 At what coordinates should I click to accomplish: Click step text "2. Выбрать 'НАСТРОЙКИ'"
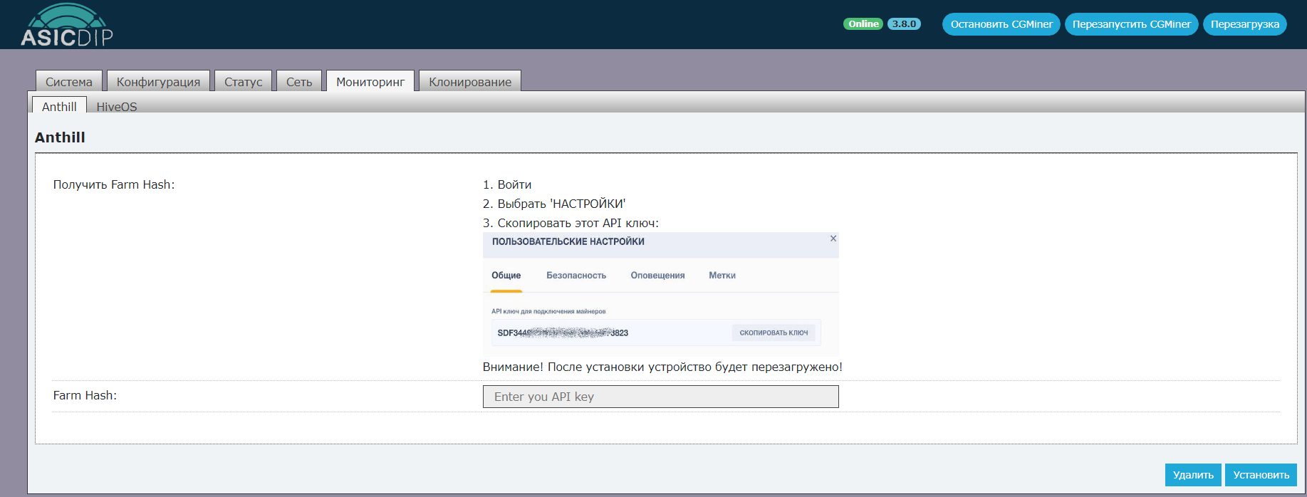click(x=554, y=204)
